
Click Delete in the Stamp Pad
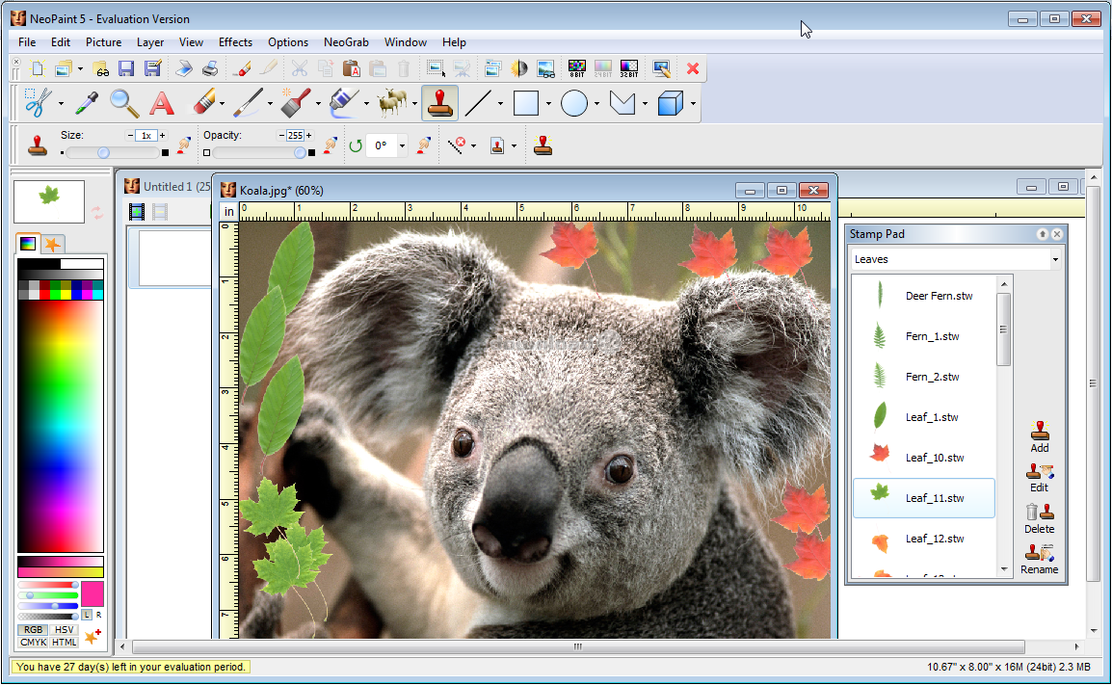[1040, 518]
